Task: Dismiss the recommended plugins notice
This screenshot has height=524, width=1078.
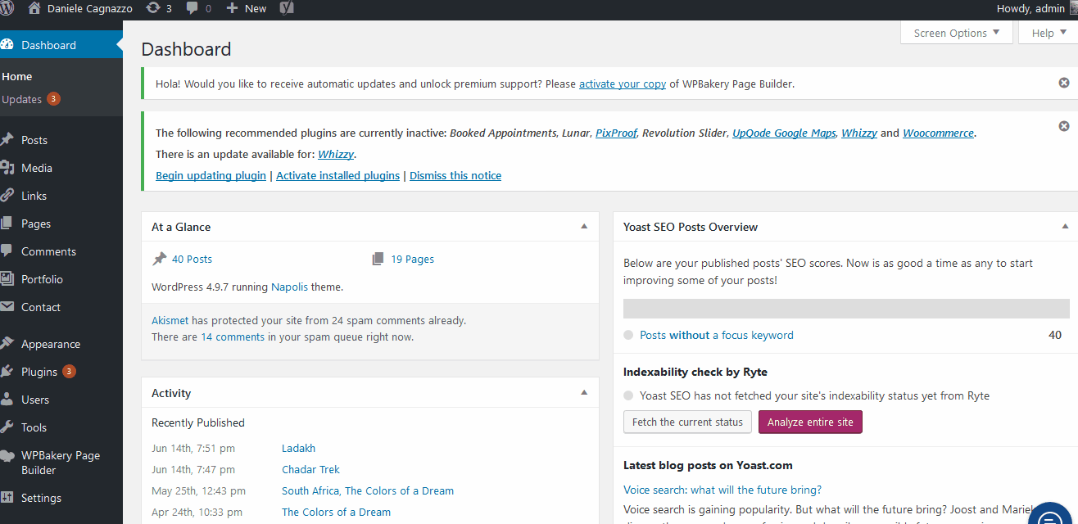Action: coord(1064,126)
